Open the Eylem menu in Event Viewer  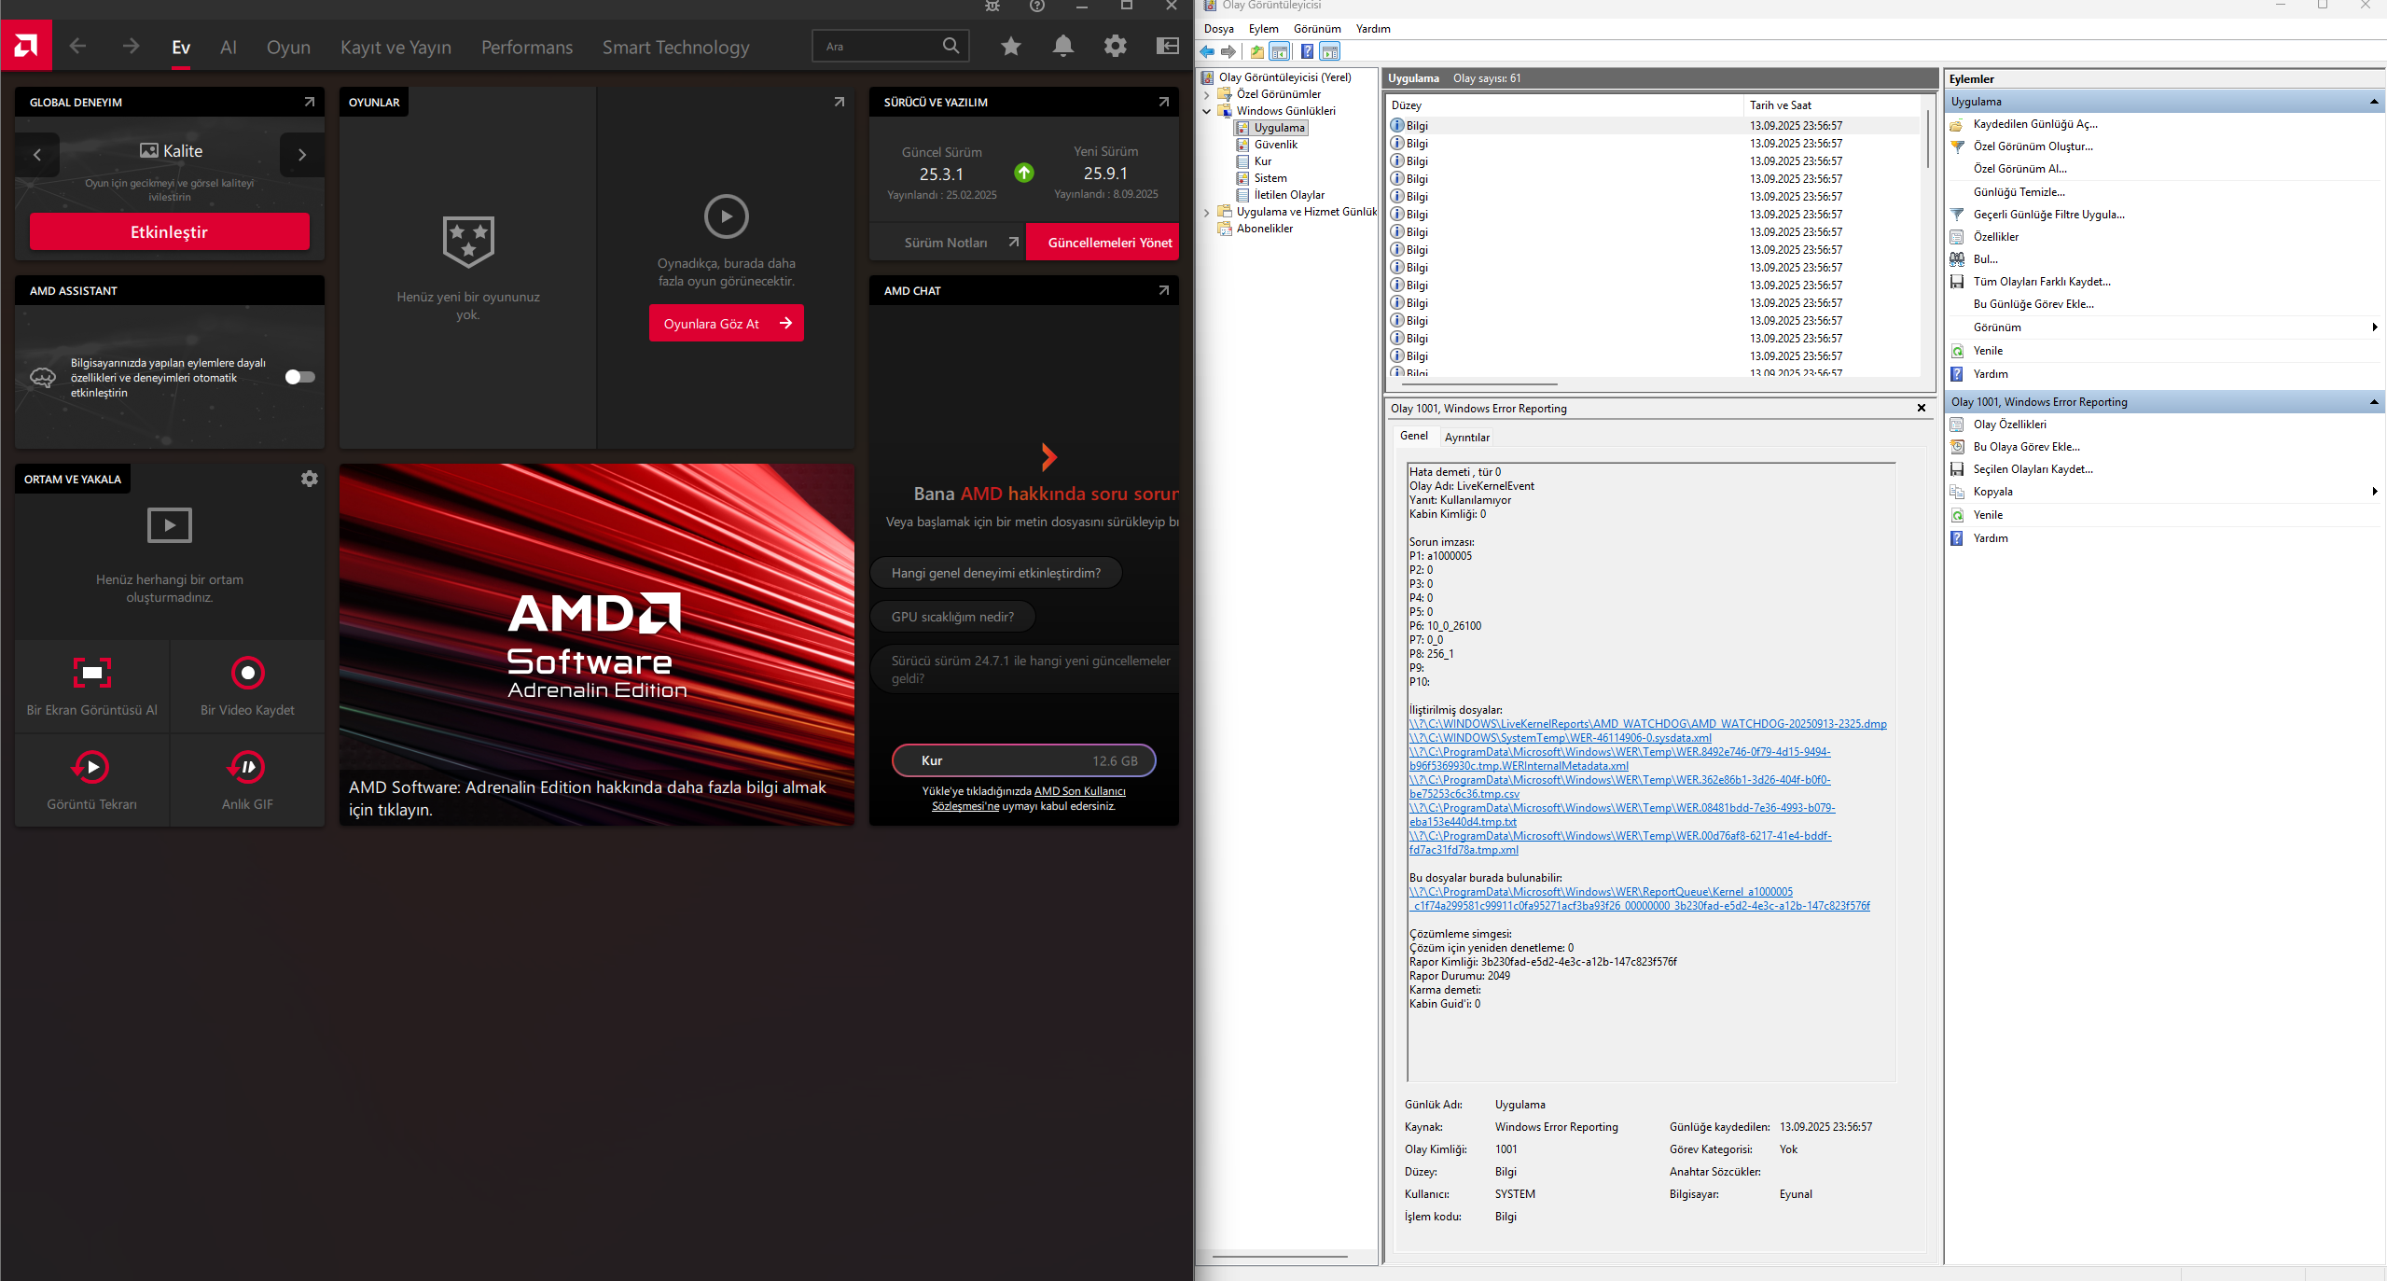[1263, 29]
